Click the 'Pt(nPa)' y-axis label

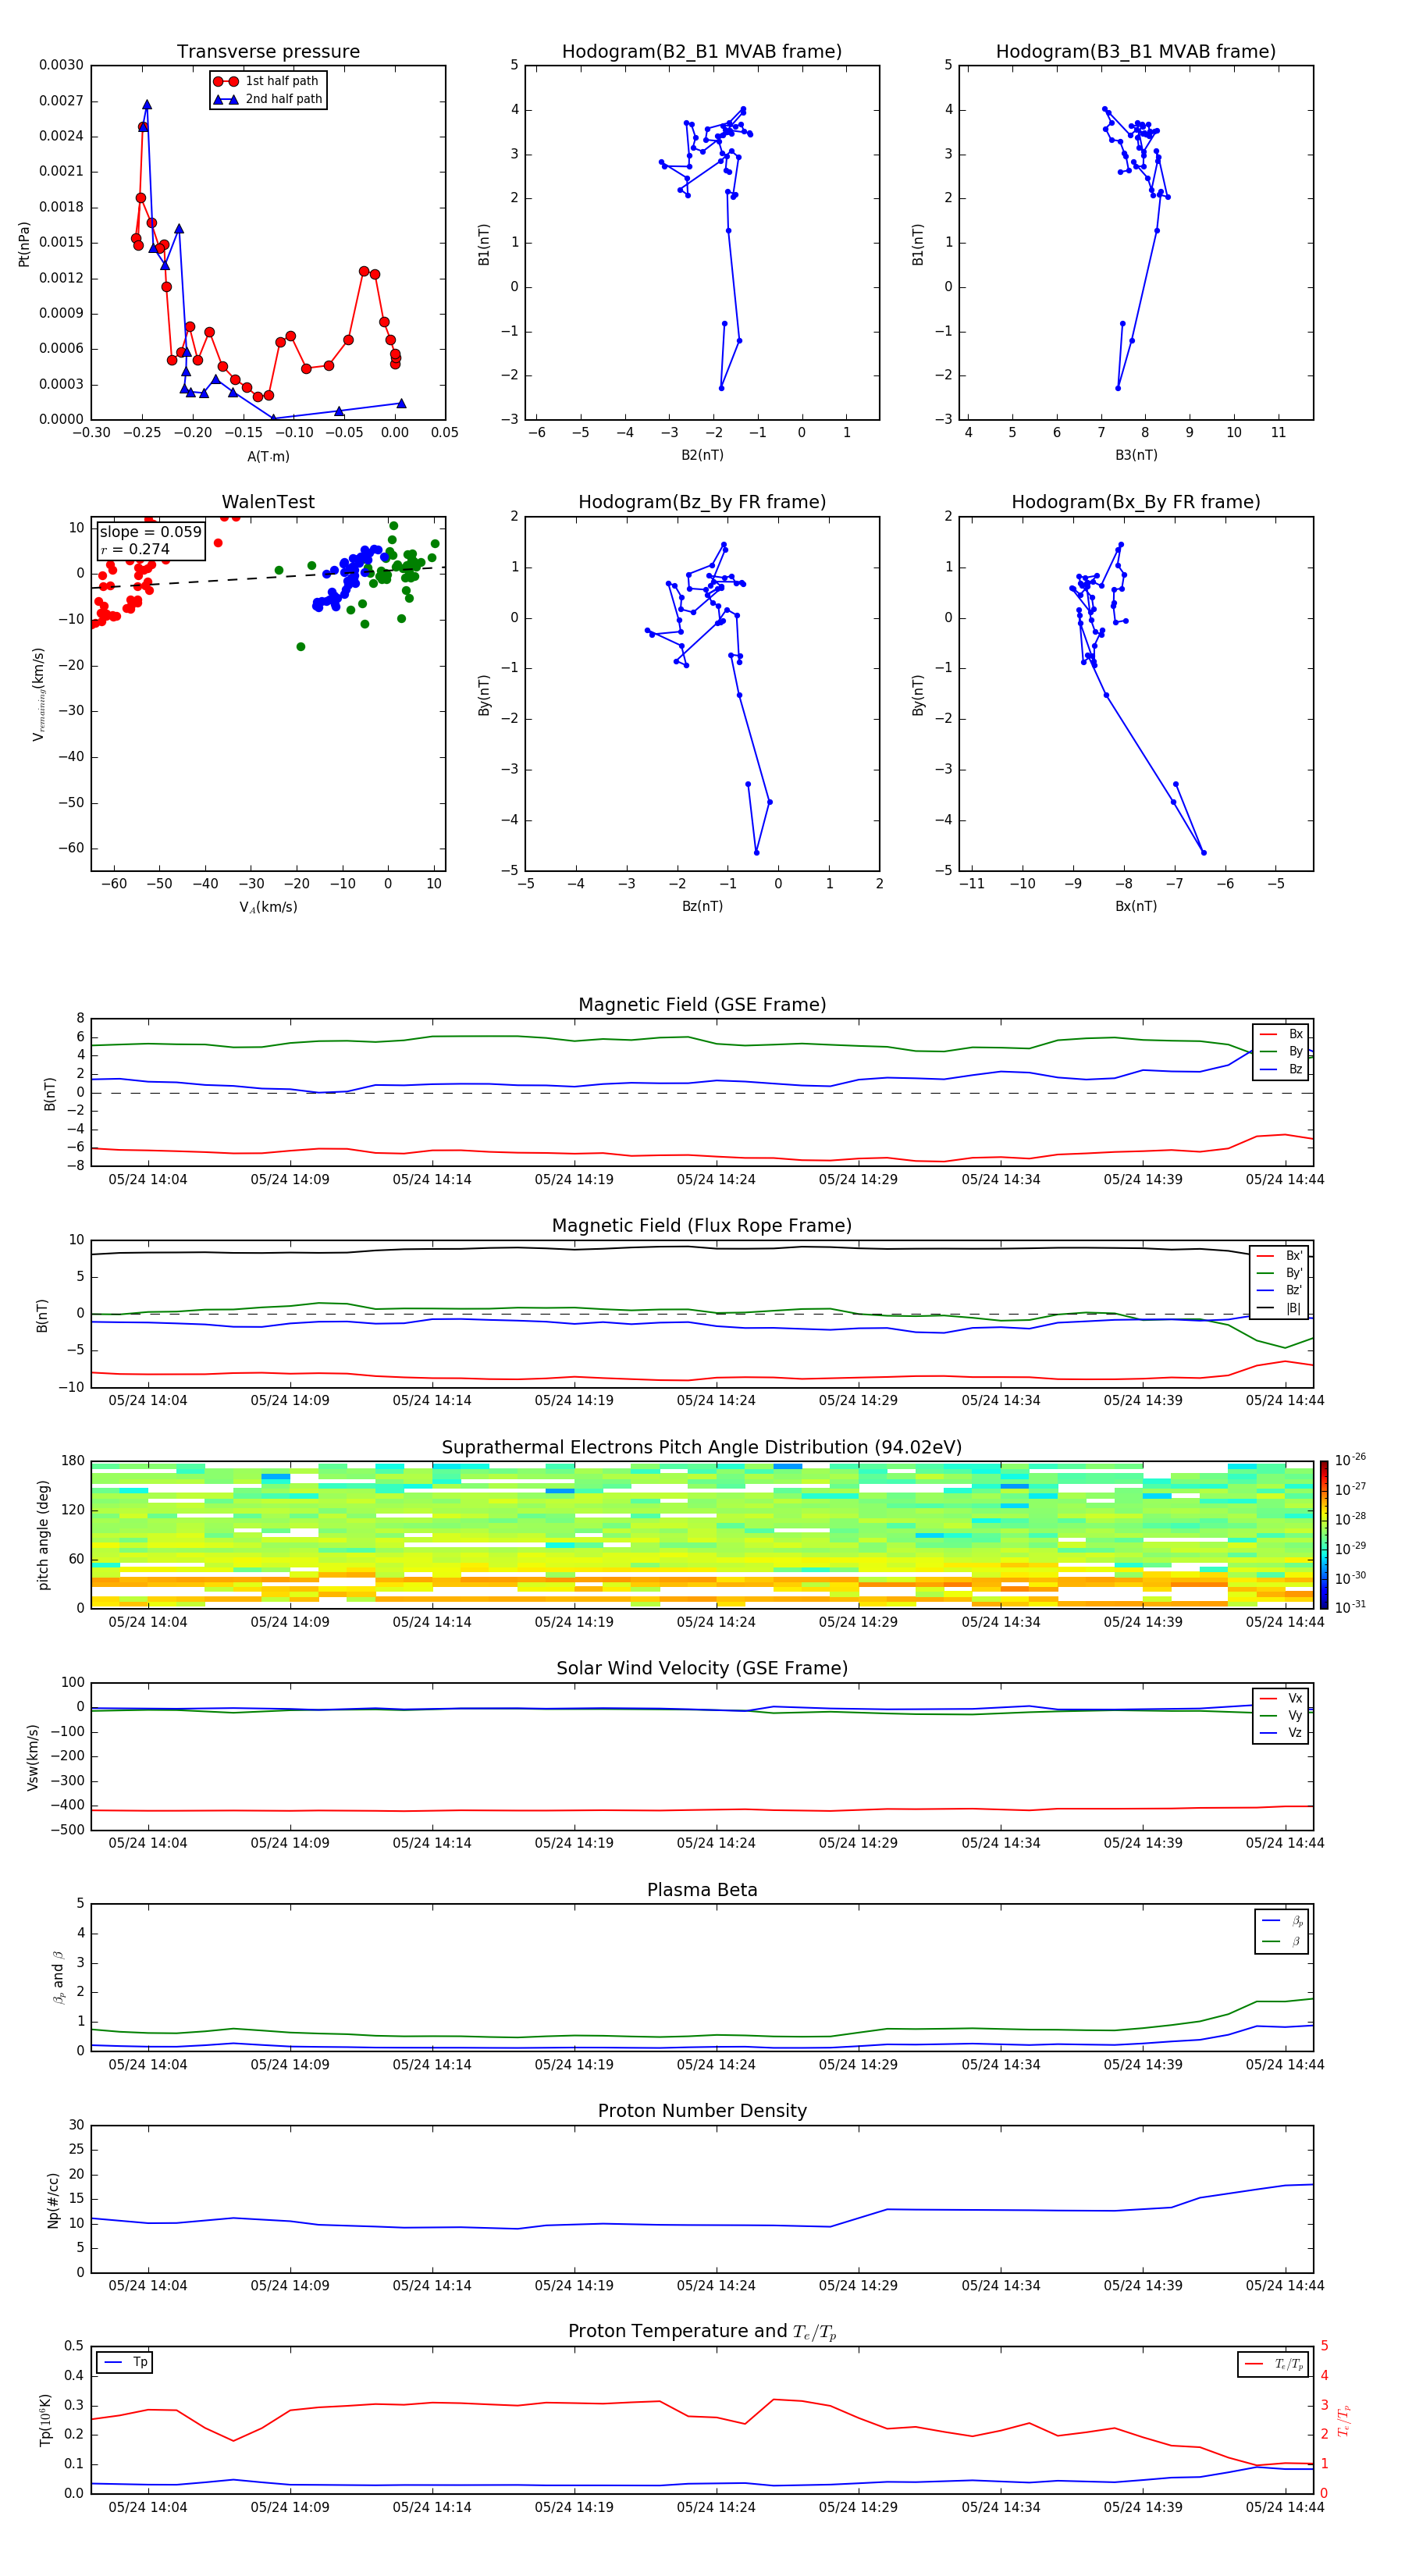tap(24, 244)
